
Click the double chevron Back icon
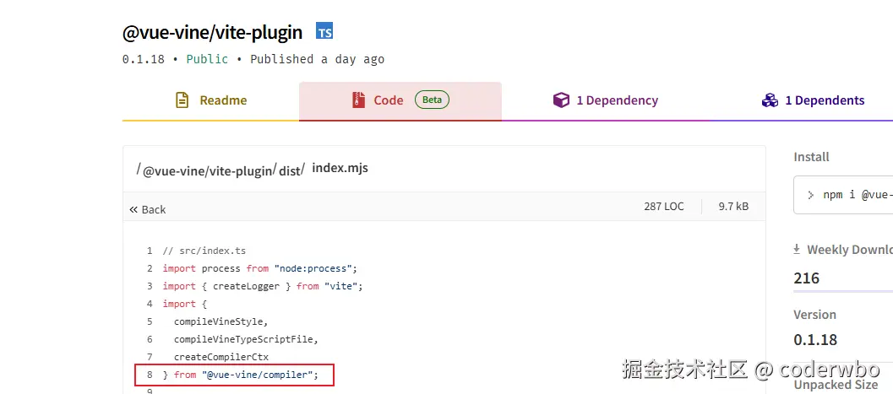[x=133, y=209]
